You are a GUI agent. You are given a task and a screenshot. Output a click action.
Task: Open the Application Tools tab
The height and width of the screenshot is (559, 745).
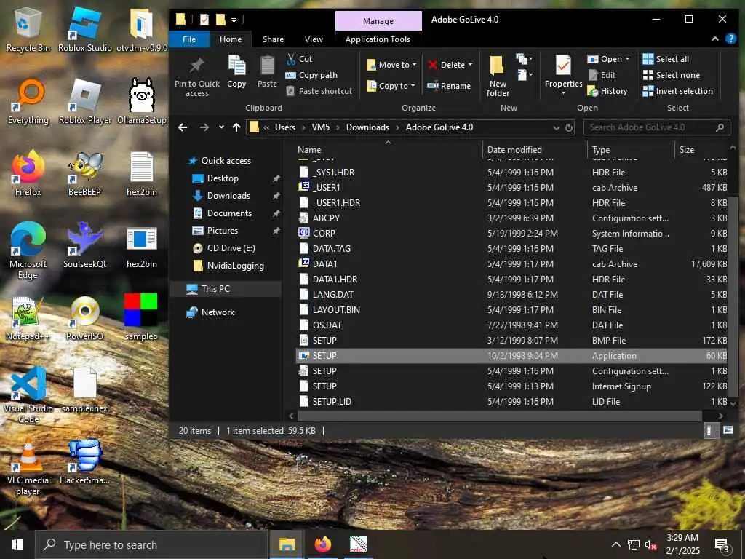pyautogui.click(x=378, y=39)
